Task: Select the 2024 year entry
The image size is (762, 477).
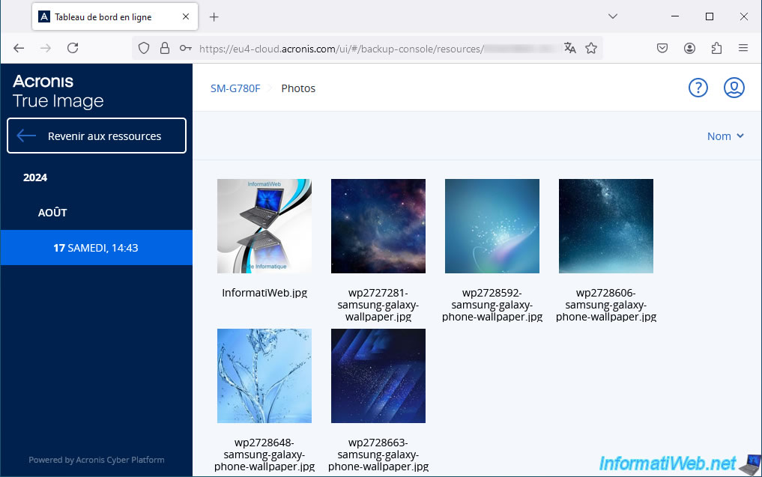Action: coord(35,177)
